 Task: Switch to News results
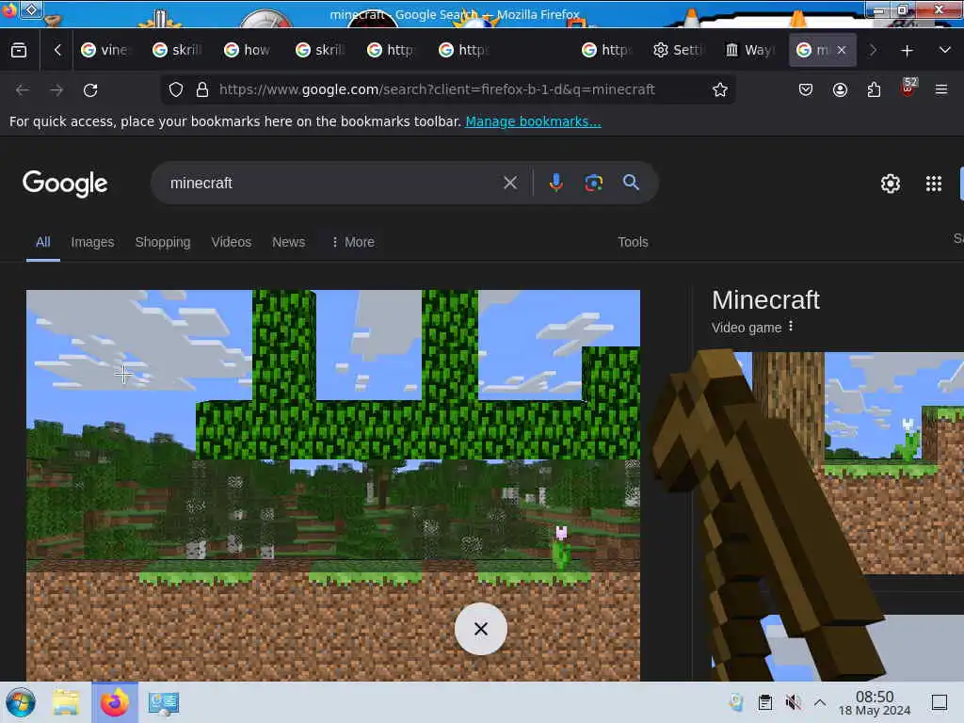point(288,242)
